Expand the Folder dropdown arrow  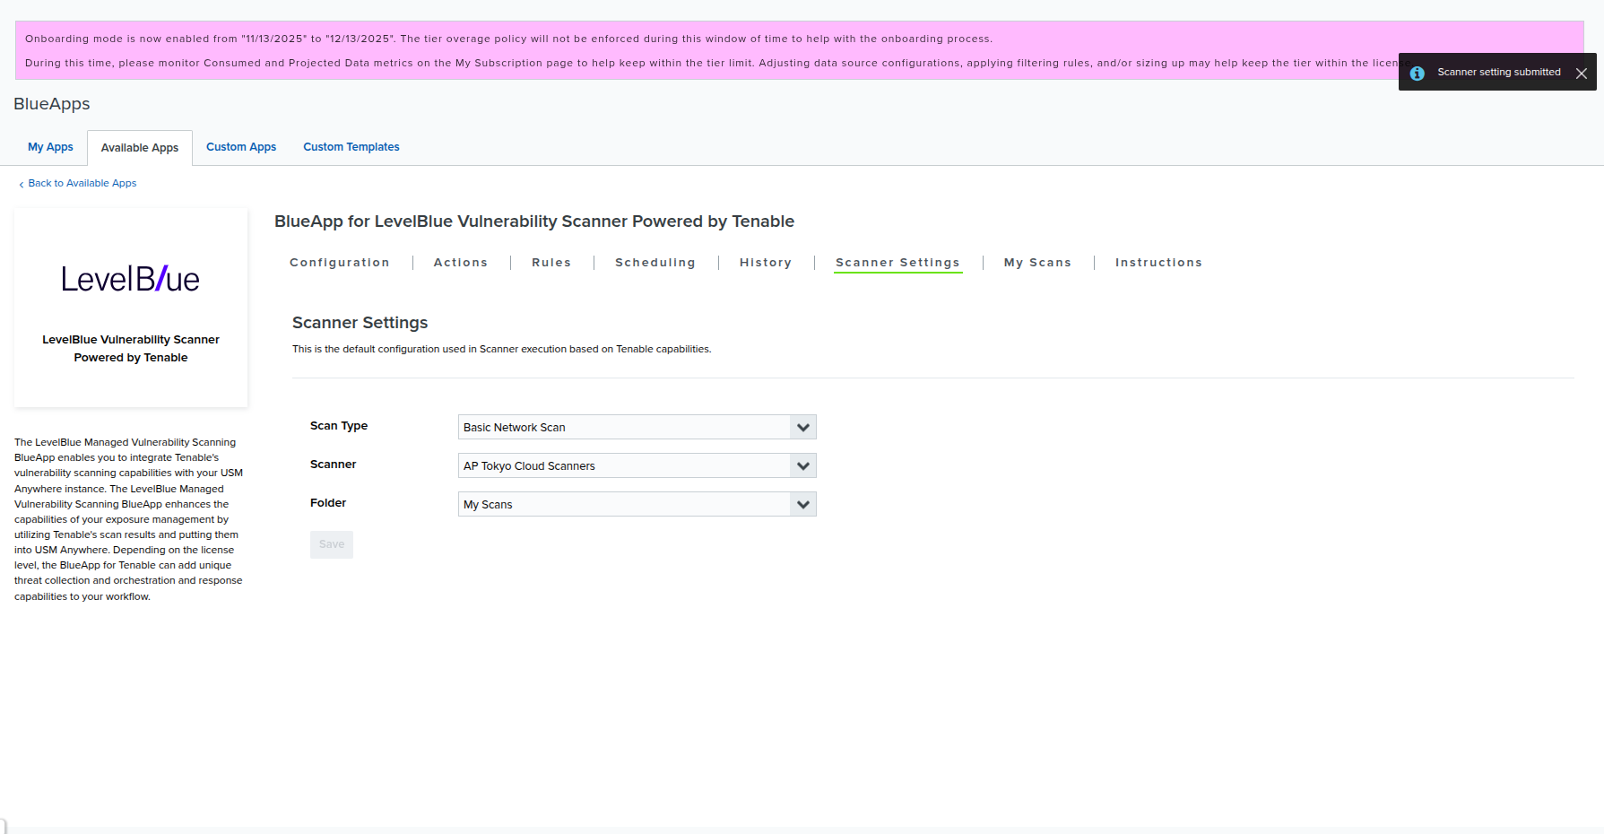pyautogui.click(x=803, y=504)
